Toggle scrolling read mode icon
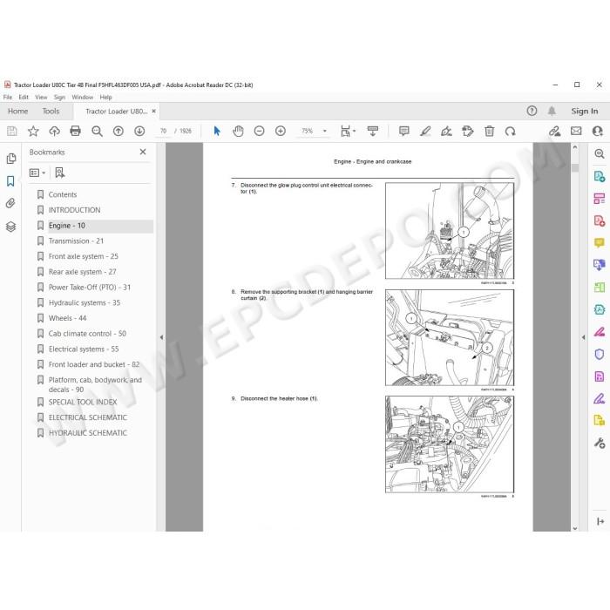 click(x=373, y=131)
